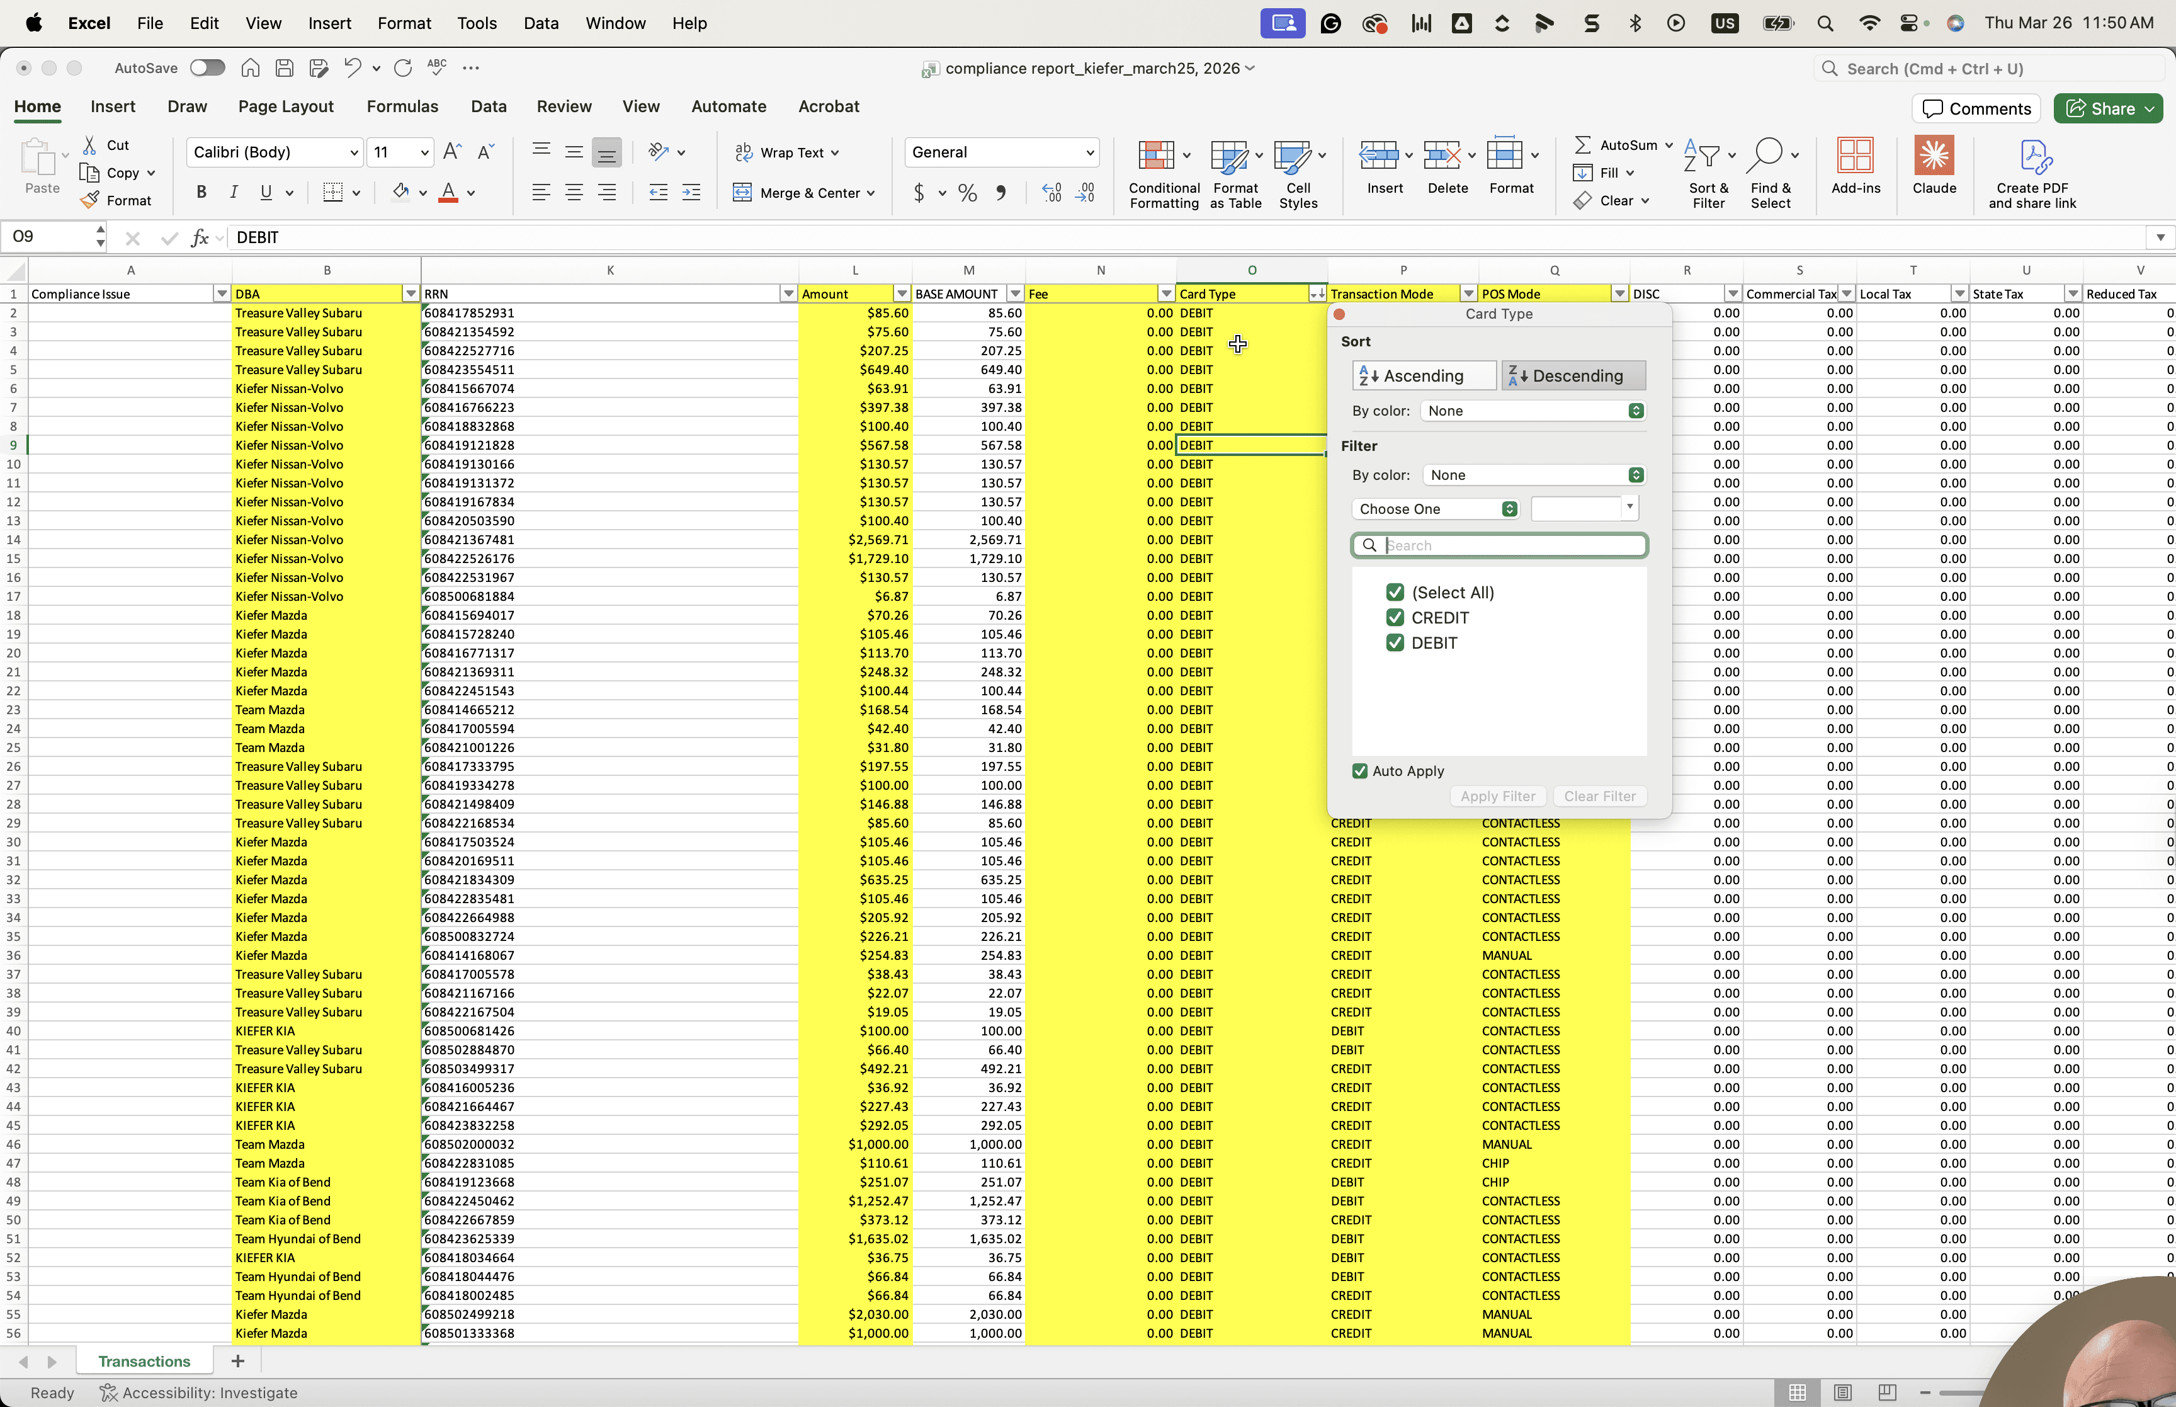Click the filter Search field
This screenshot has height=1407, width=2176.
[1499, 545]
